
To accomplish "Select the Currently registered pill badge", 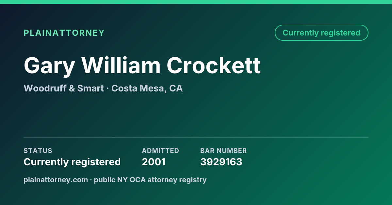I will (x=321, y=33).
